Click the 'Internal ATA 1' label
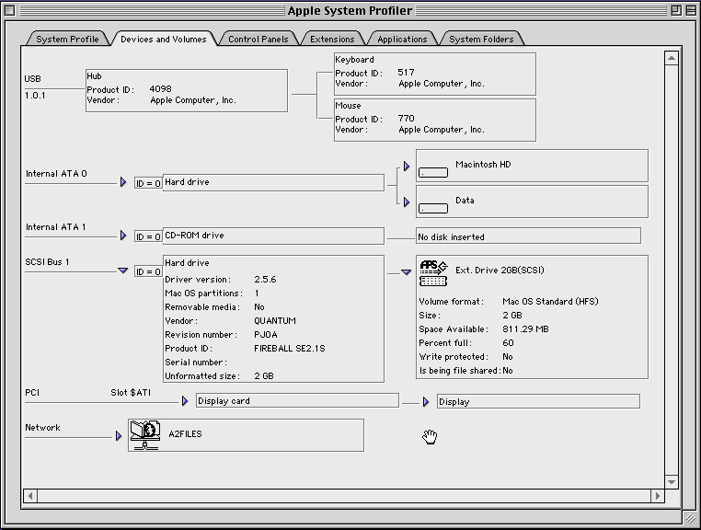 [56, 226]
